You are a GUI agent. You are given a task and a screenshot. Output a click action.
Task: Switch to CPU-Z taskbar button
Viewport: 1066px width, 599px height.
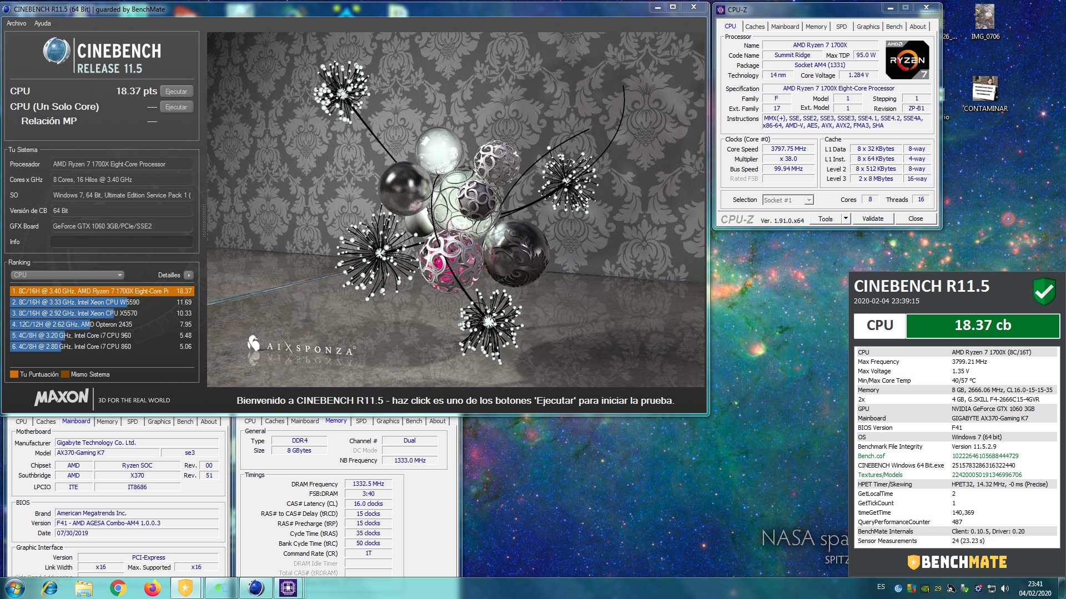tap(288, 588)
